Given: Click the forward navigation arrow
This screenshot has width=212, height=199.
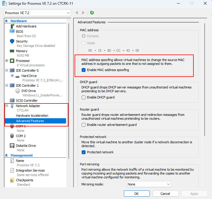Looking at the screenshot, I should (x=83, y=13).
